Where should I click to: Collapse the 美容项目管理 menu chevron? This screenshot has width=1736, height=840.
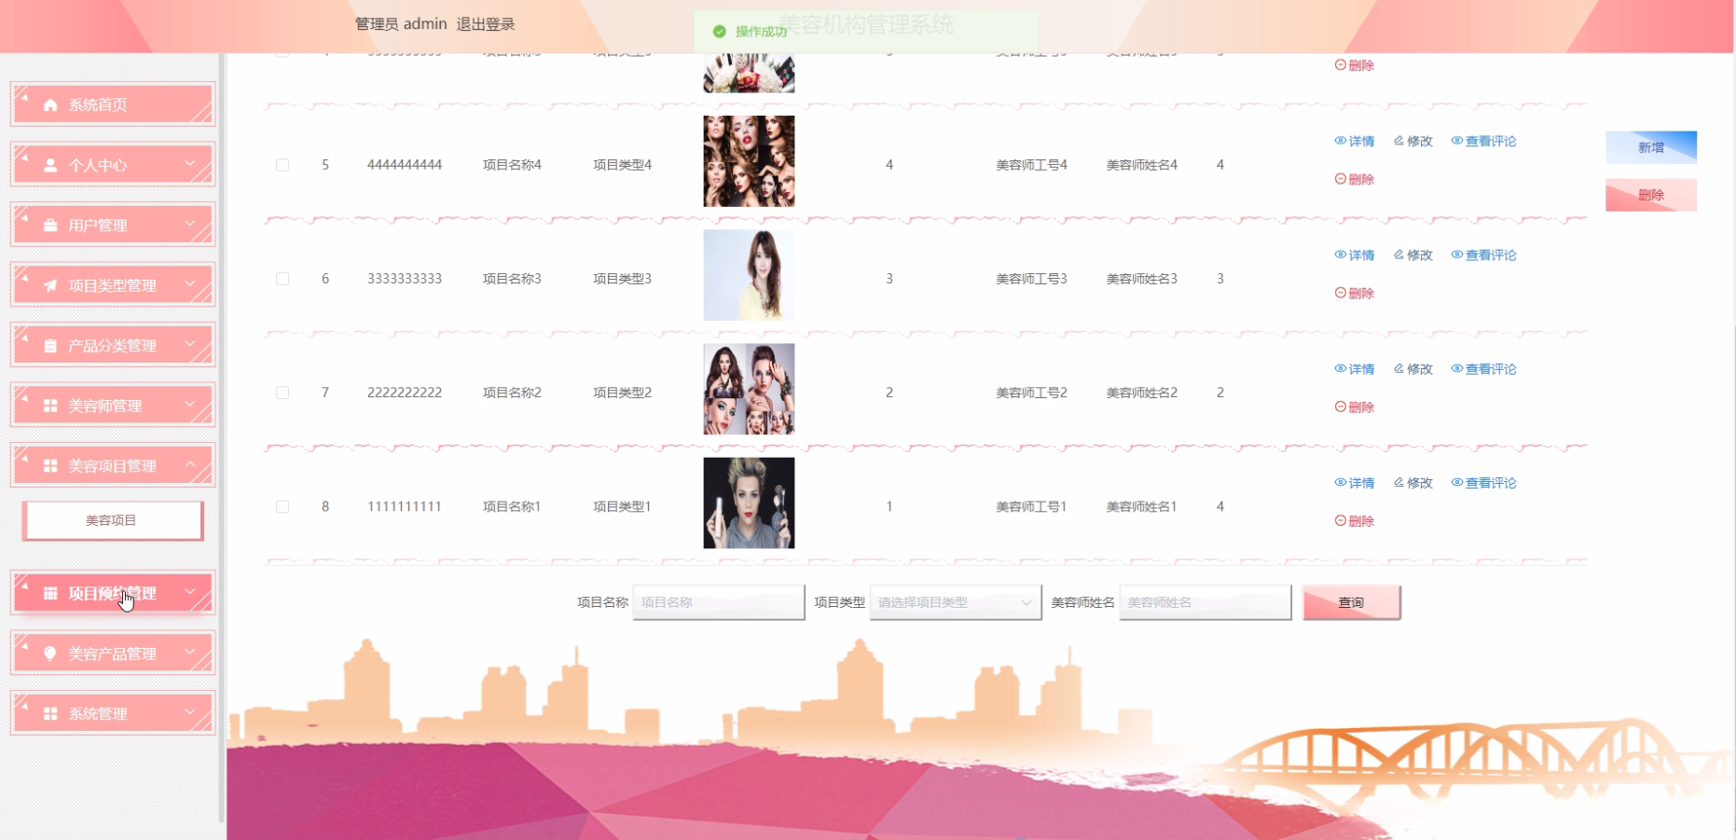pyautogui.click(x=190, y=465)
